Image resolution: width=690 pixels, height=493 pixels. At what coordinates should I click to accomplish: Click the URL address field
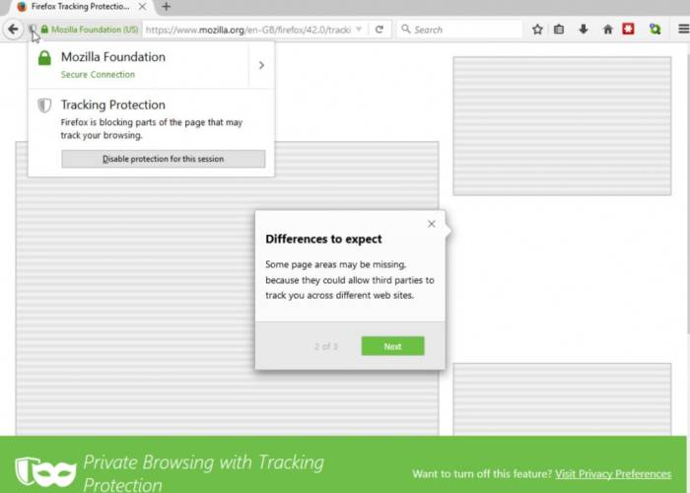coord(248,30)
